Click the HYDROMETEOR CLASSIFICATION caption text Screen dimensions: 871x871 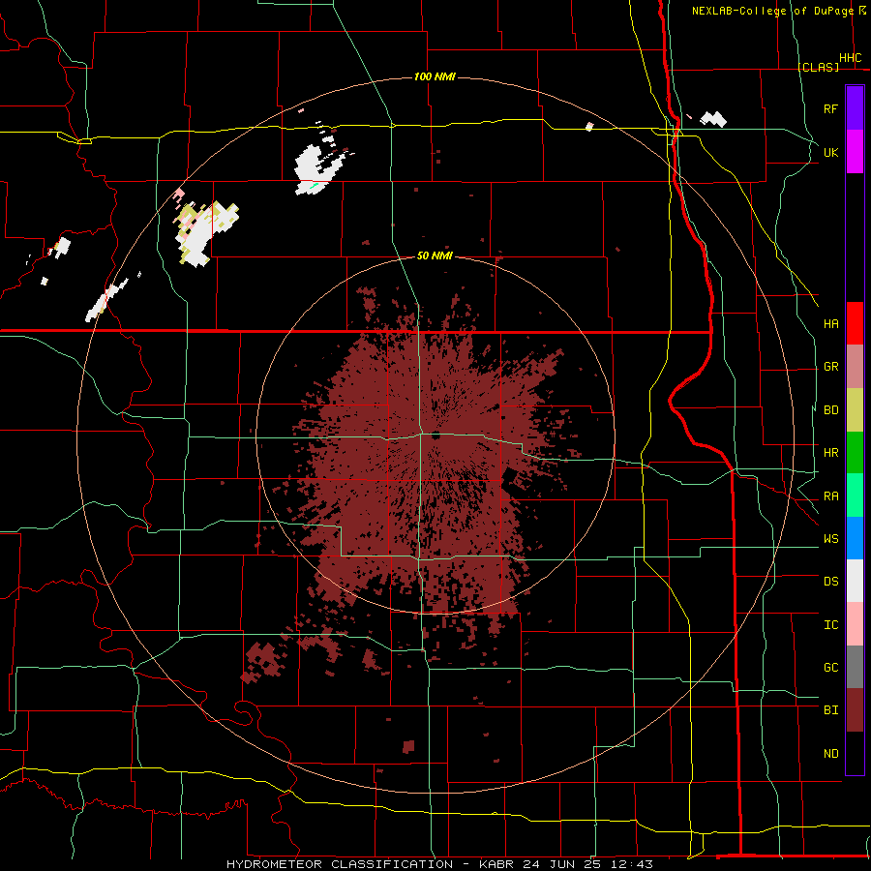340,864
